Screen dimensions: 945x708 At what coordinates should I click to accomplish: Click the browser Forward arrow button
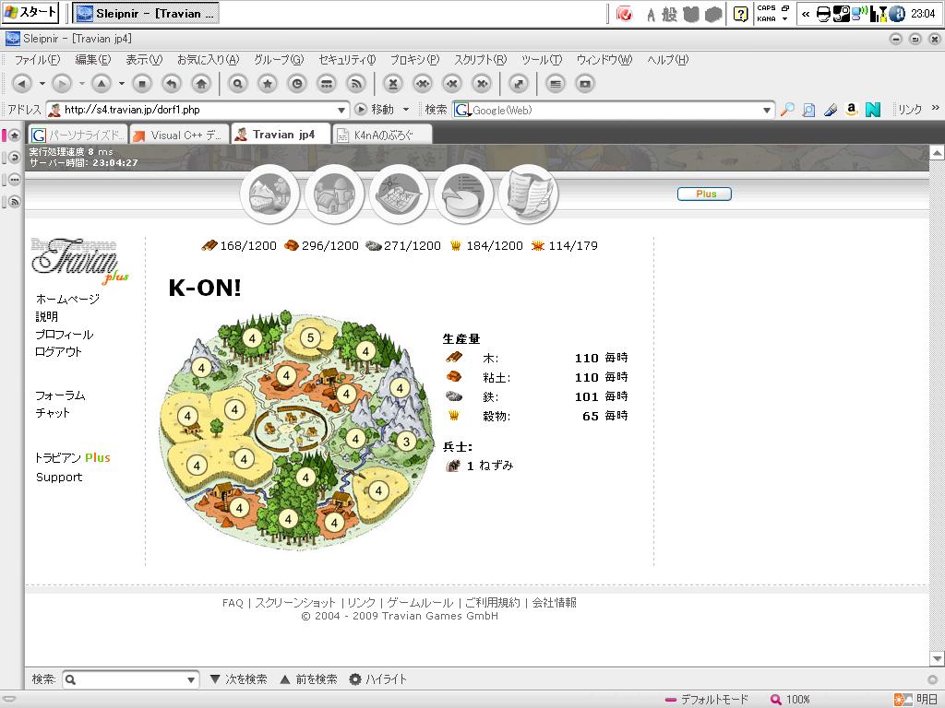click(x=62, y=84)
